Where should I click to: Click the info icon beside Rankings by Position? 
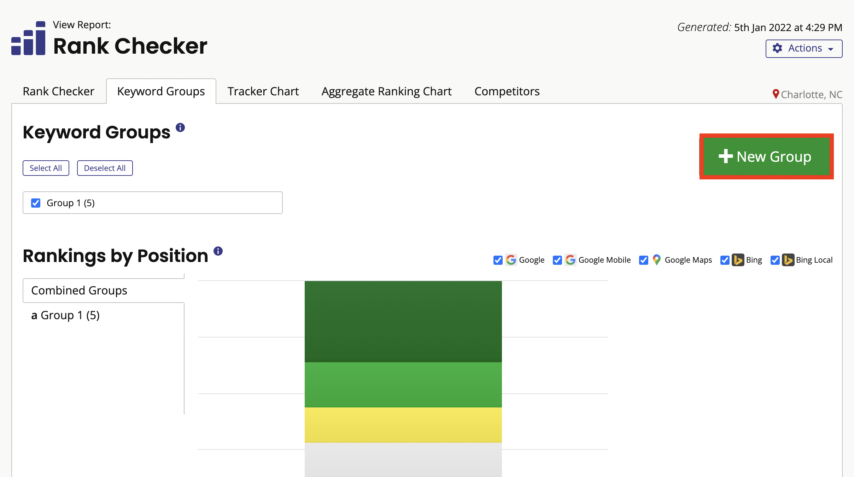coord(218,251)
